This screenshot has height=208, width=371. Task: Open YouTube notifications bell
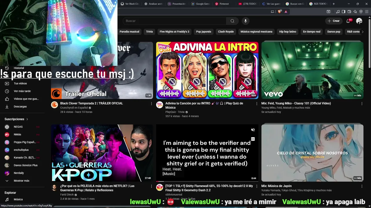[x=348, y=21]
